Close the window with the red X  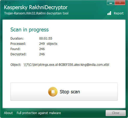[120, 3]
